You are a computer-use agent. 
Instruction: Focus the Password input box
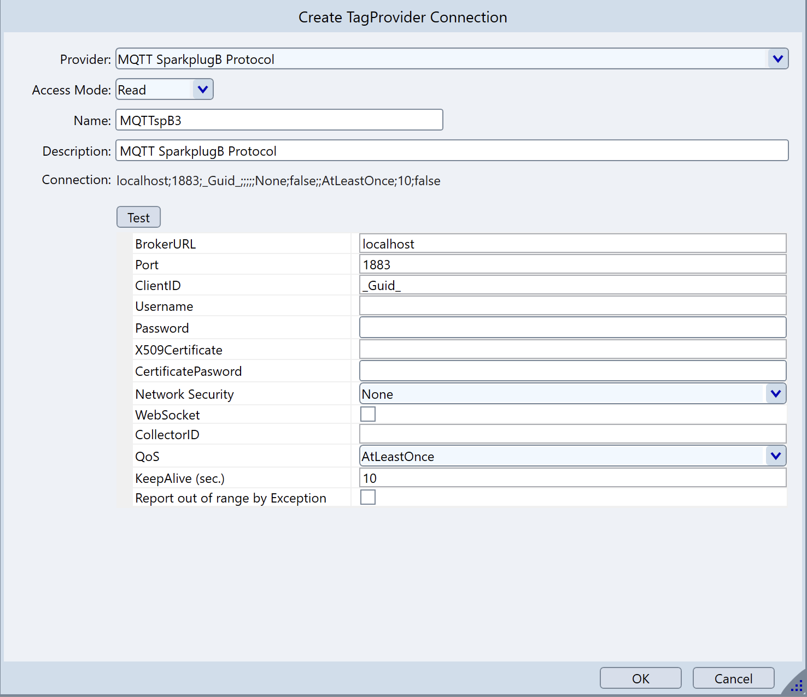click(572, 328)
